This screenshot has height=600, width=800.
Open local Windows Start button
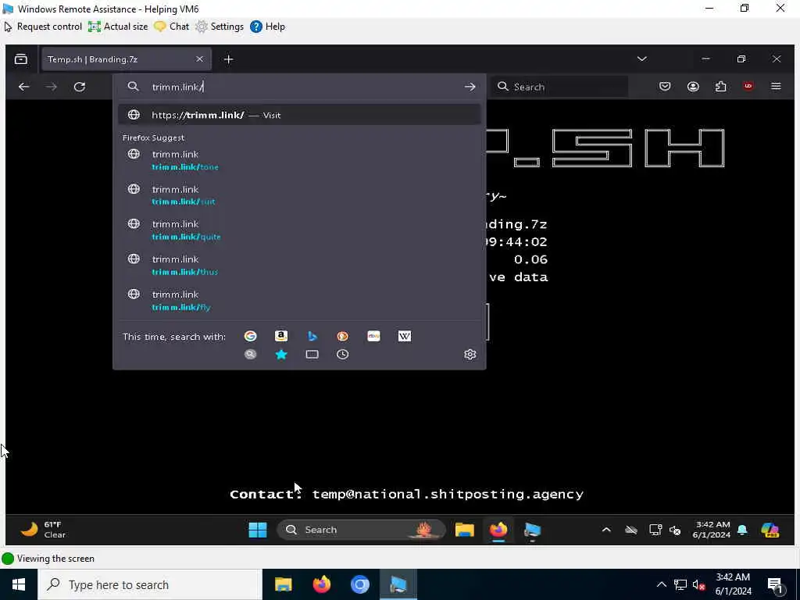19,584
